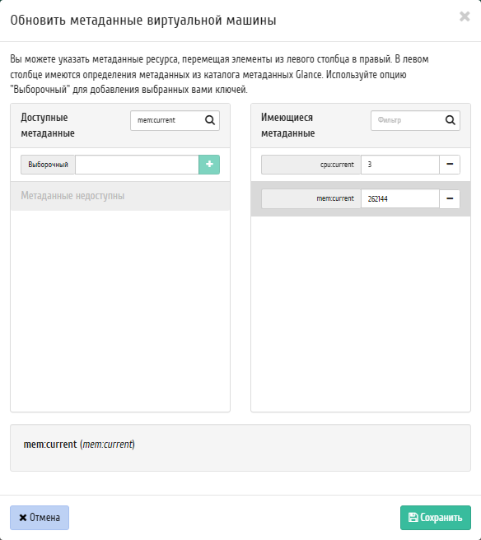Click the cross icon on Отмена

pos(23,518)
